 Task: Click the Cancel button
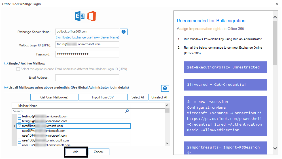pos(99,152)
